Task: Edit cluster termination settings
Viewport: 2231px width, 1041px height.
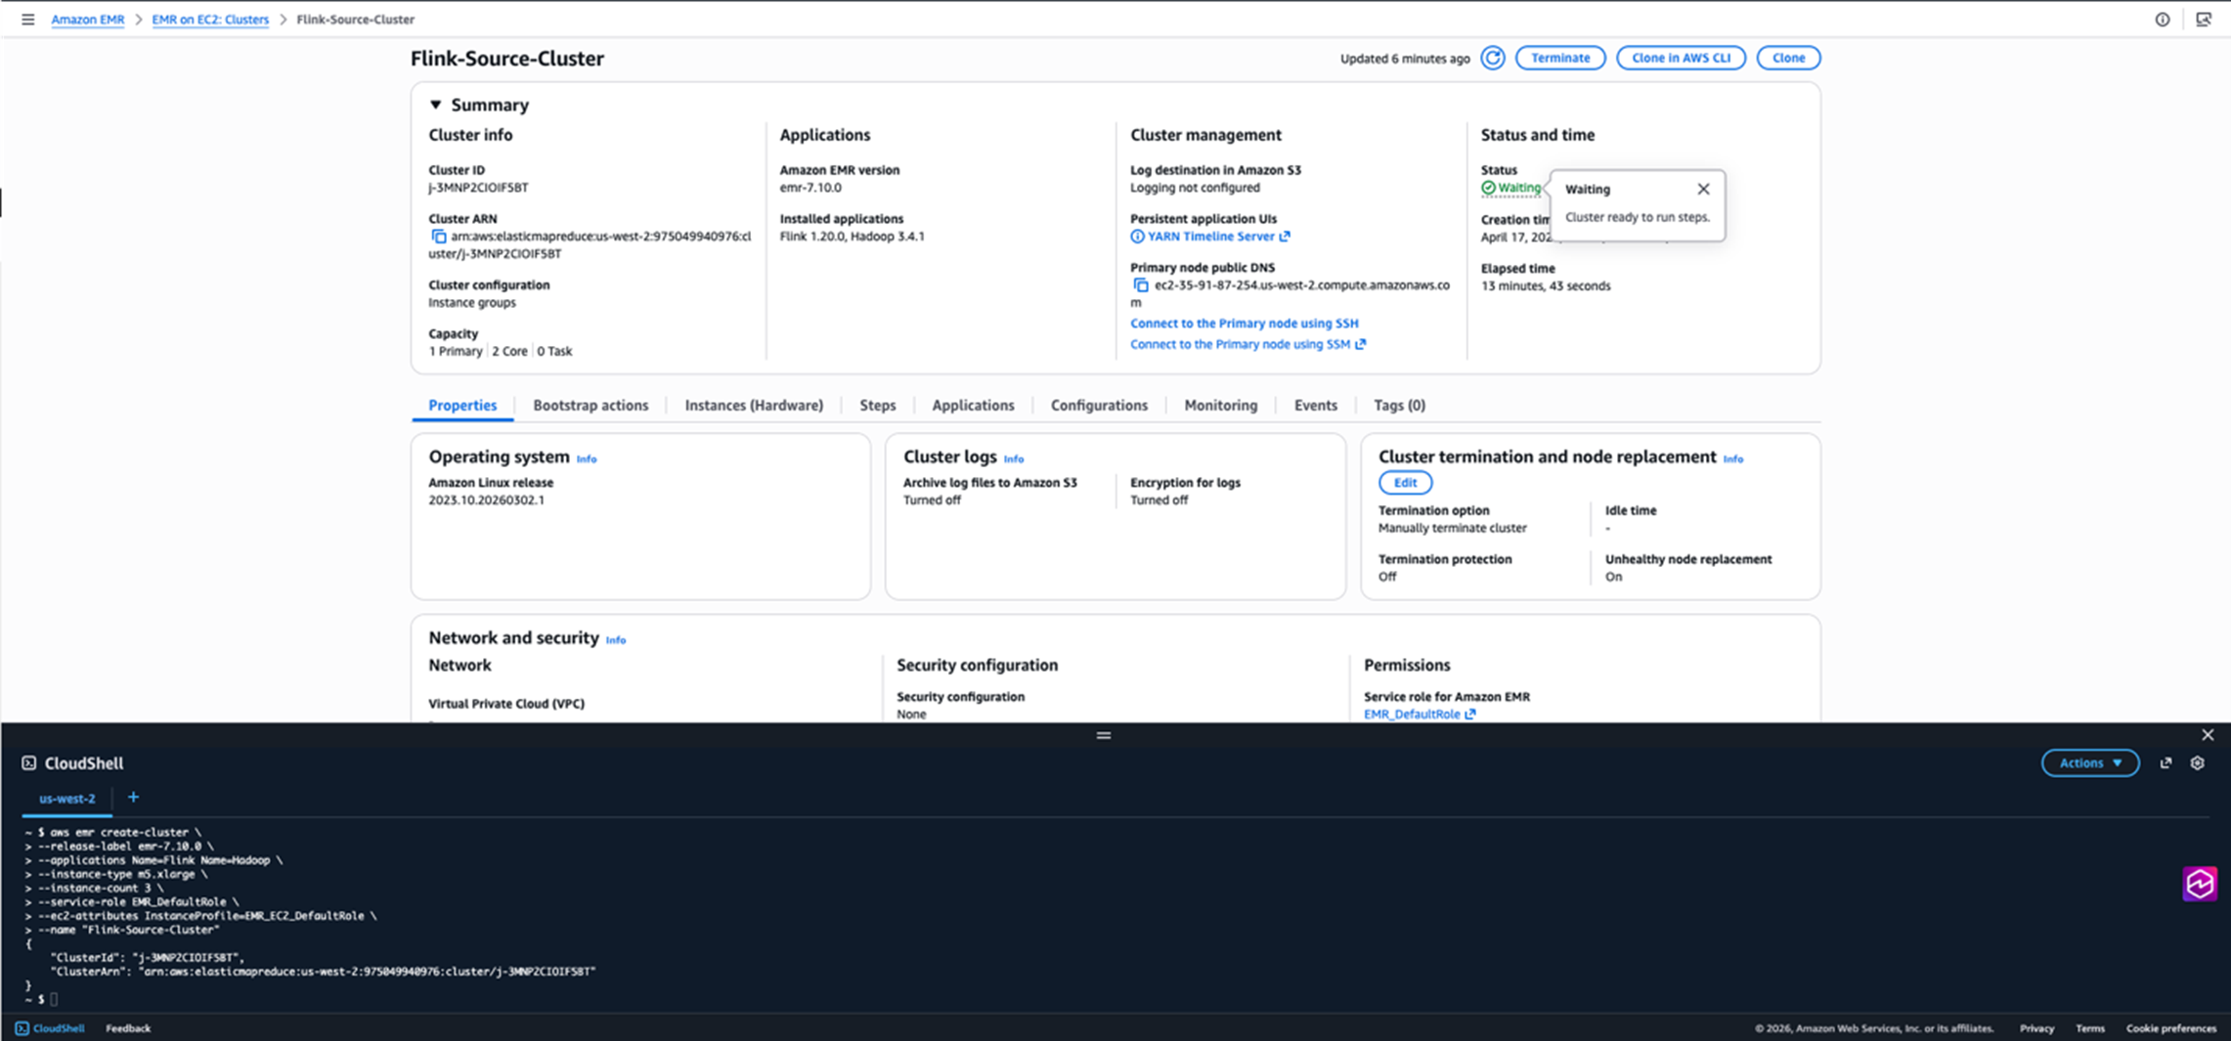Action: tap(1404, 482)
